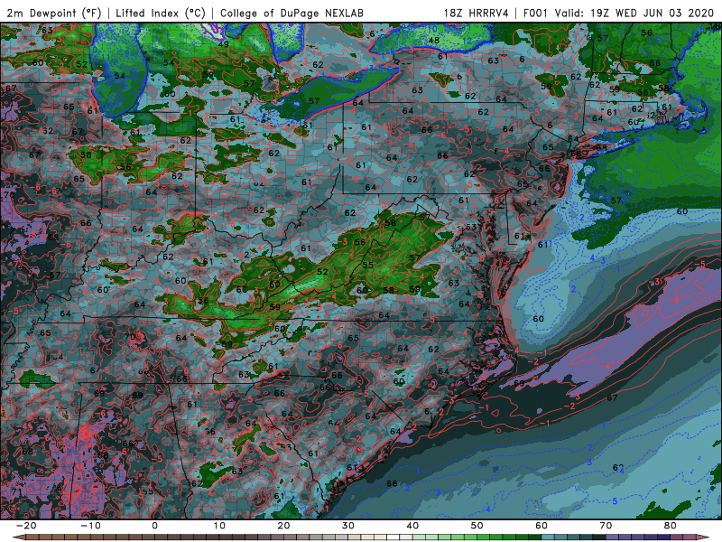The height and width of the screenshot is (542, 722).
Task: Select "Valid: 19Z WED JUN 03 2020" text
Action: [x=634, y=13]
